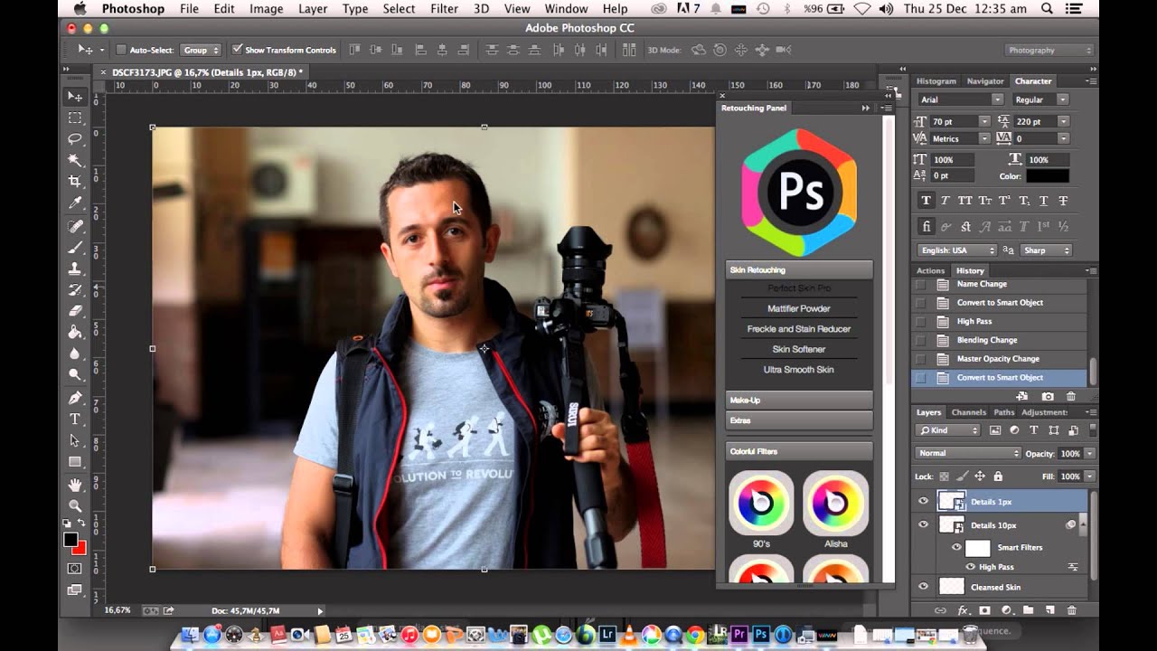Image resolution: width=1157 pixels, height=651 pixels.
Task: Toggle High Pass filter visibility eye
Action: (971, 567)
